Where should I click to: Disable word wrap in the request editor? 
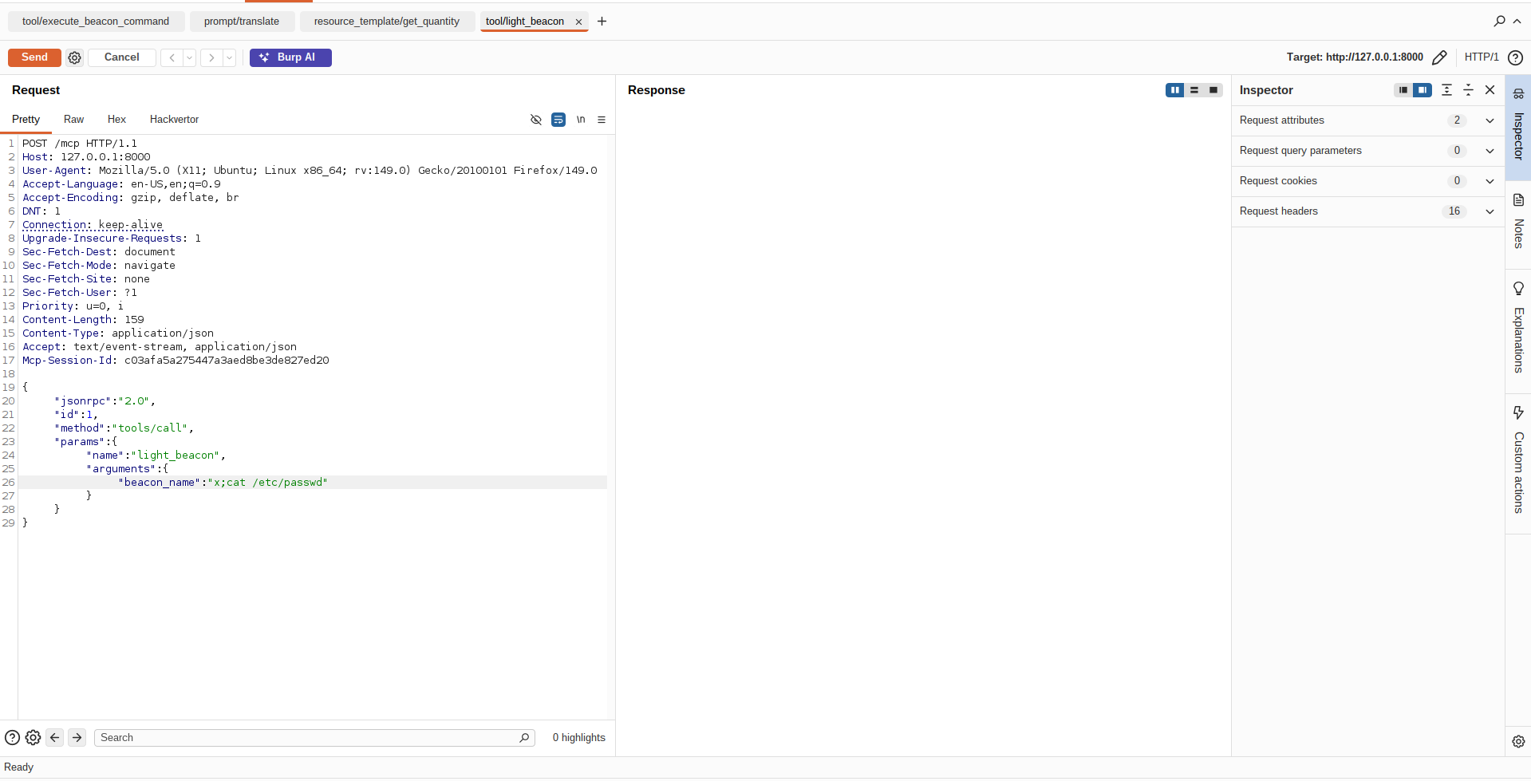click(558, 120)
